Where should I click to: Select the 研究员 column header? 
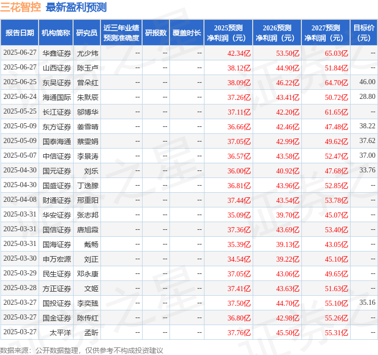tap(87, 33)
